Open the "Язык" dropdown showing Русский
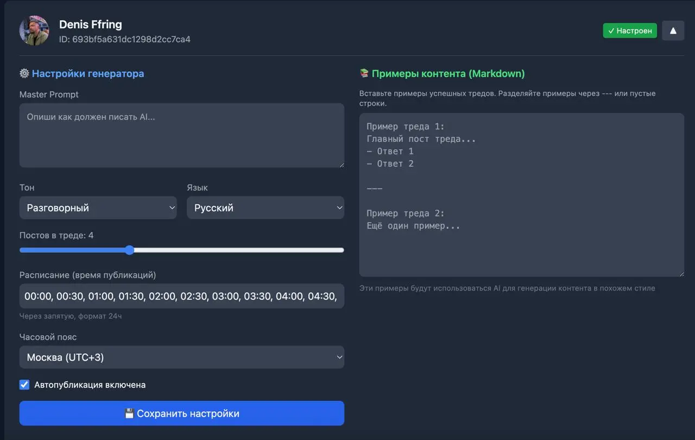Viewport: 695px width, 440px height. [x=266, y=208]
